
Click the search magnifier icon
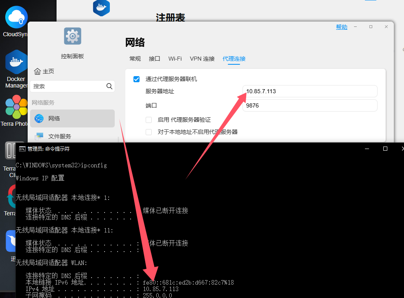[109, 86]
